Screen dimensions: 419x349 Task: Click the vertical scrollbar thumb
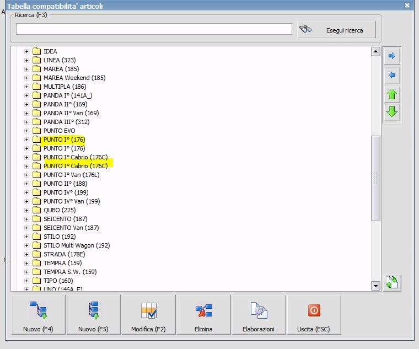click(x=375, y=178)
